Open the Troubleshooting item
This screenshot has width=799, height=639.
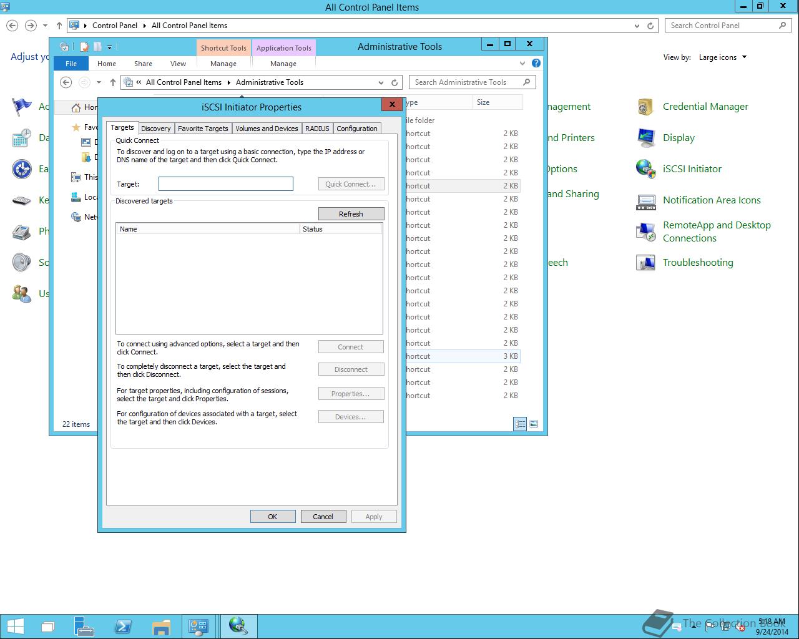(x=698, y=263)
